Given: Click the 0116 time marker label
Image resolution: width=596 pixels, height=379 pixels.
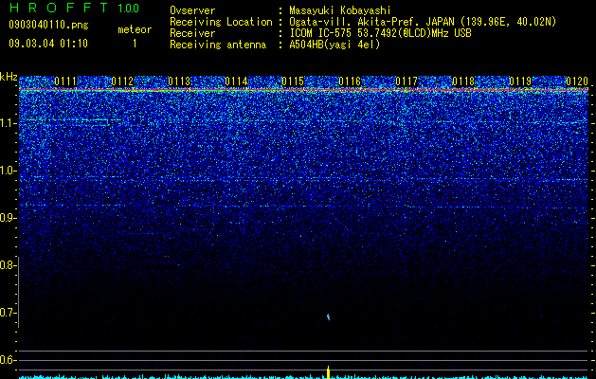Looking at the screenshot, I should (x=350, y=81).
